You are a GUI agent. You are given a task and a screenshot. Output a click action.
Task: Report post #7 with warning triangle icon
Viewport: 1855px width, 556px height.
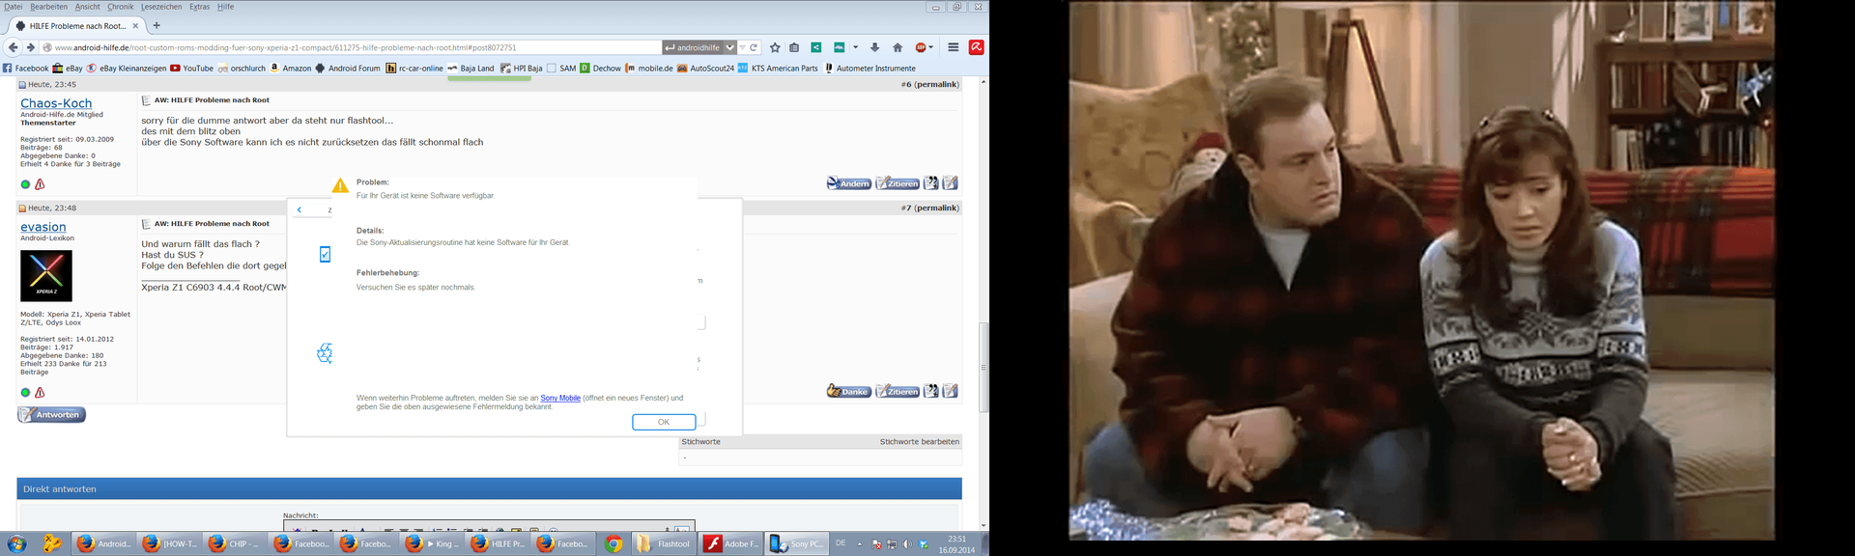pyautogui.click(x=40, y=393)
